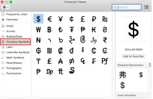Image resolution: width=153 pixels, height=99 pixels.
Task: Click Add to Favorites button
Action: pyautogui.click(x=133, y=56)
